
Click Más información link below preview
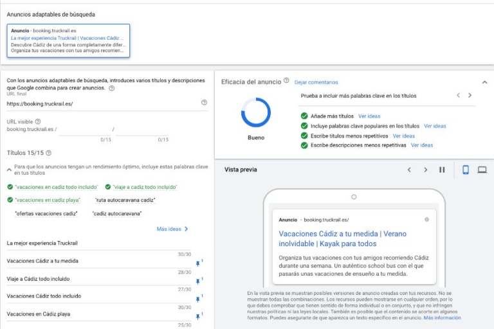click(442, 317)
